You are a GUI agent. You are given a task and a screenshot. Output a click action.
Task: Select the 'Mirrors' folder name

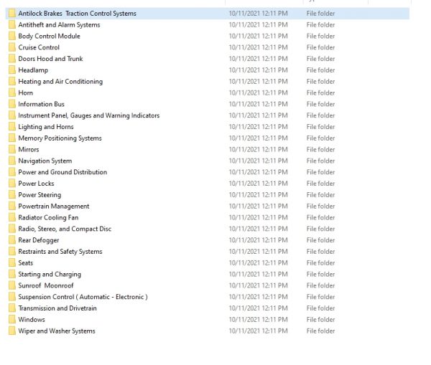coord(29,150)
